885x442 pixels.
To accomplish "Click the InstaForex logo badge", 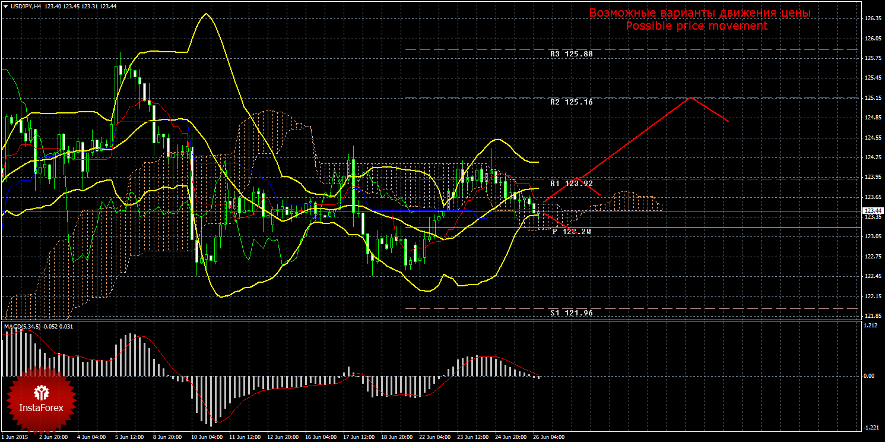I will 41,400.
